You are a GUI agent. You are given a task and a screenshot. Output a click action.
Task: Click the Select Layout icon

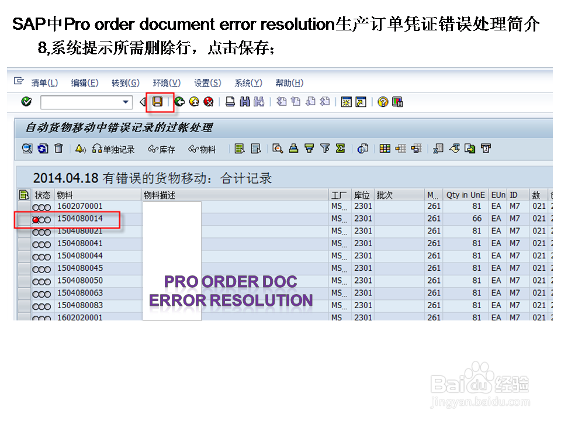point(401,148)
